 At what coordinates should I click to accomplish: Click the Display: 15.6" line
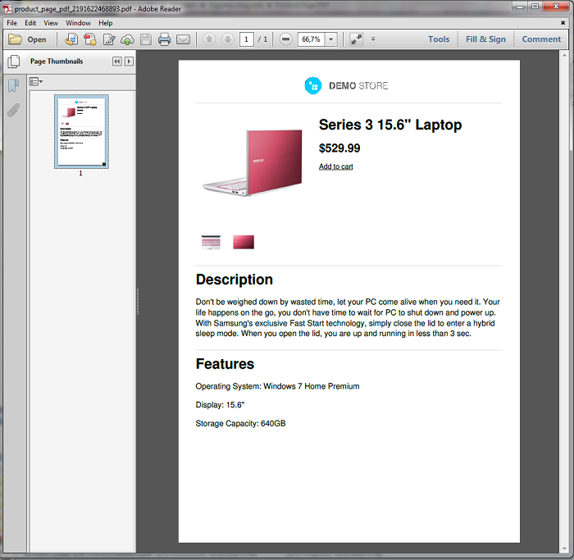[220, 405]
